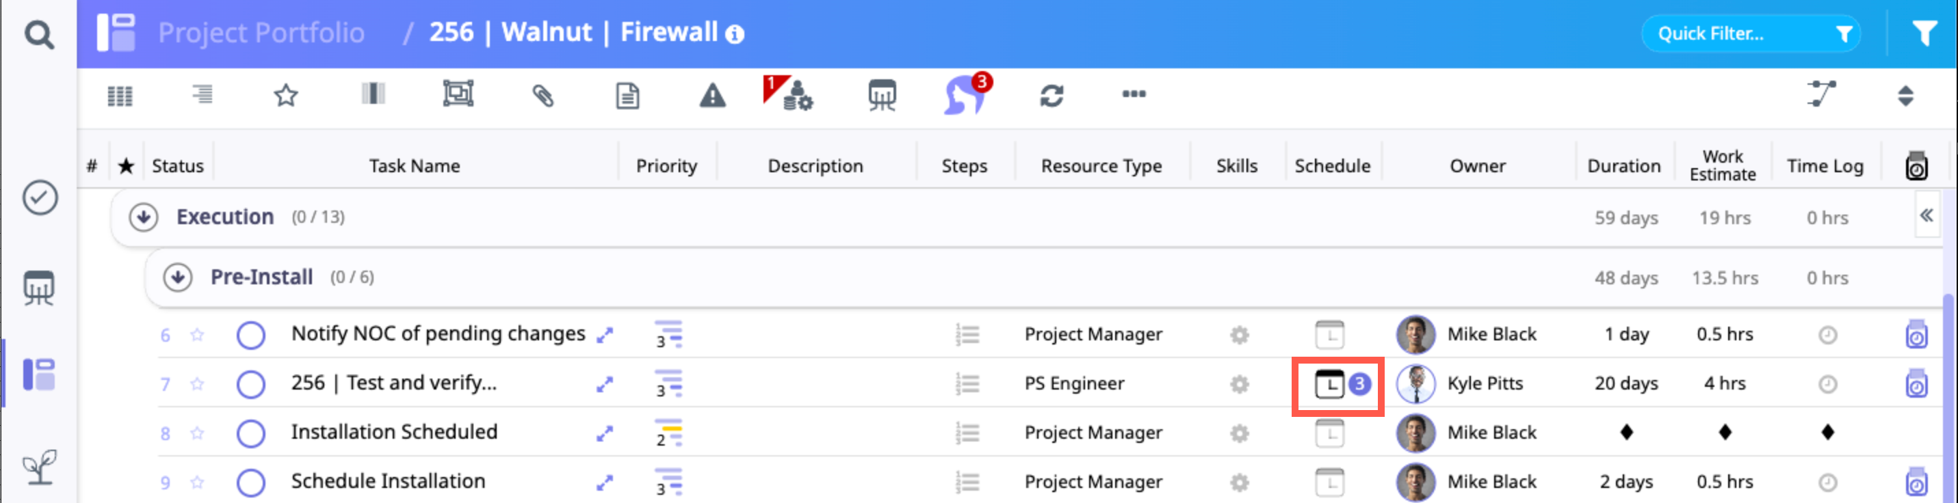Click the refresh arrows icon in toolbar

(1052, 96)
